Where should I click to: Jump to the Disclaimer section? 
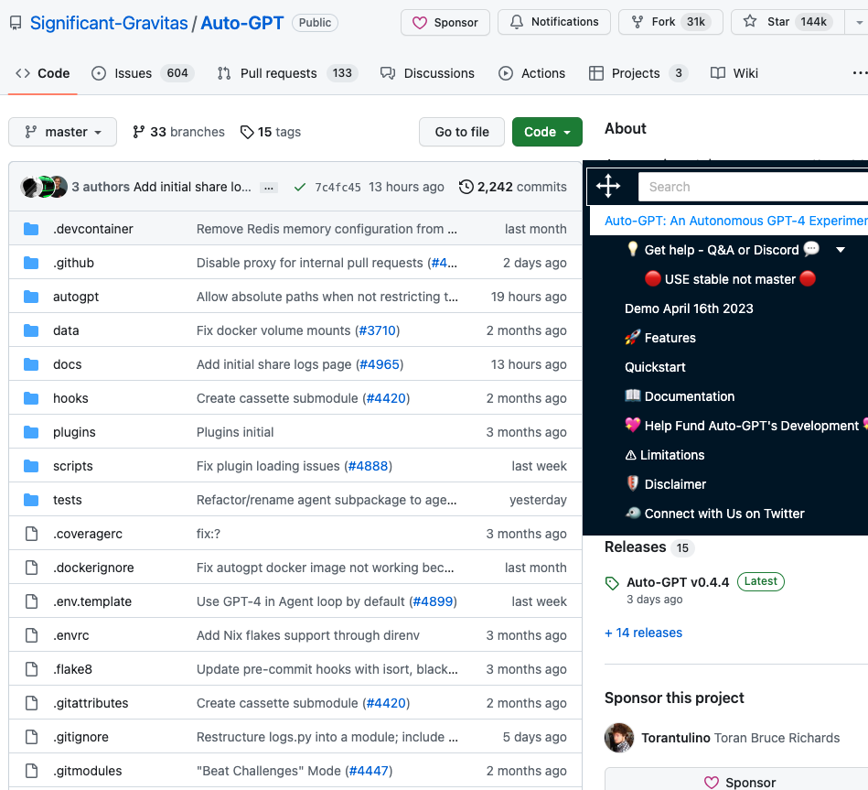point(665,484)
